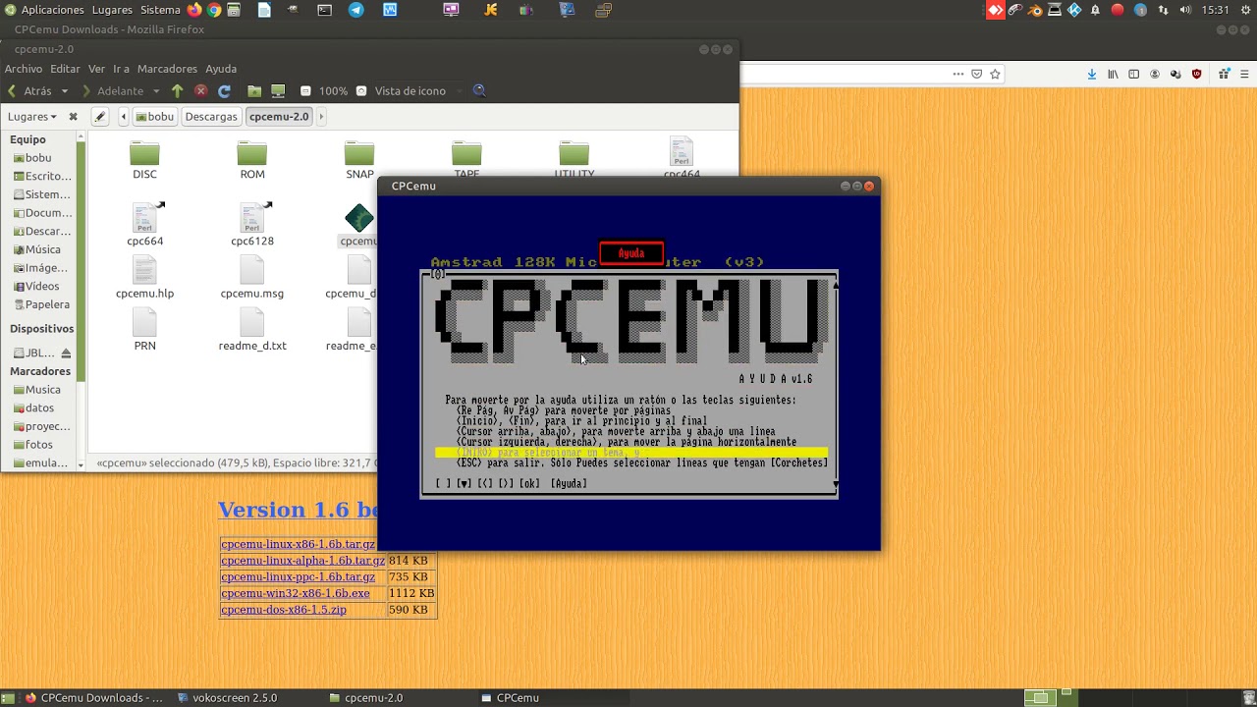Save page to Pocket
The width and height of the screenshot is (1257, 707).
click(x=976, y=74)
